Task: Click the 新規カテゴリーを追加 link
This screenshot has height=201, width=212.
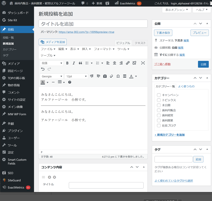Action: [x=170, y=135]
